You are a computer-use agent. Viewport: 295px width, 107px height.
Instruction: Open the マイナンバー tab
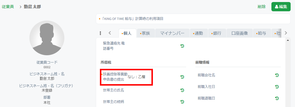click(x=172, y=33)
